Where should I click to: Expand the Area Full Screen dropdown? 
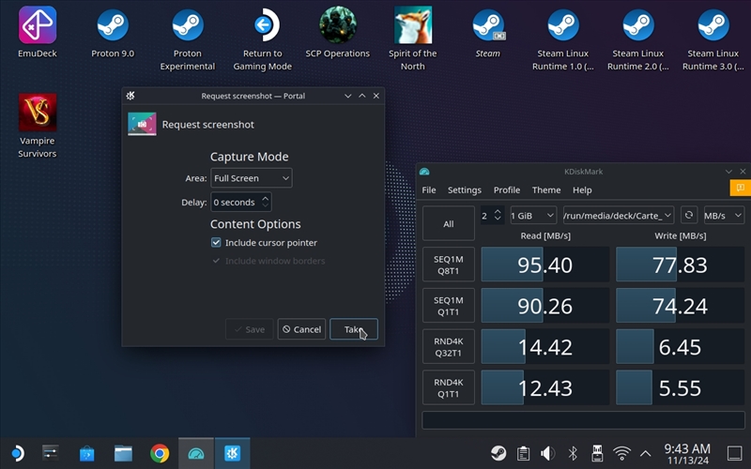click(251, 178)
